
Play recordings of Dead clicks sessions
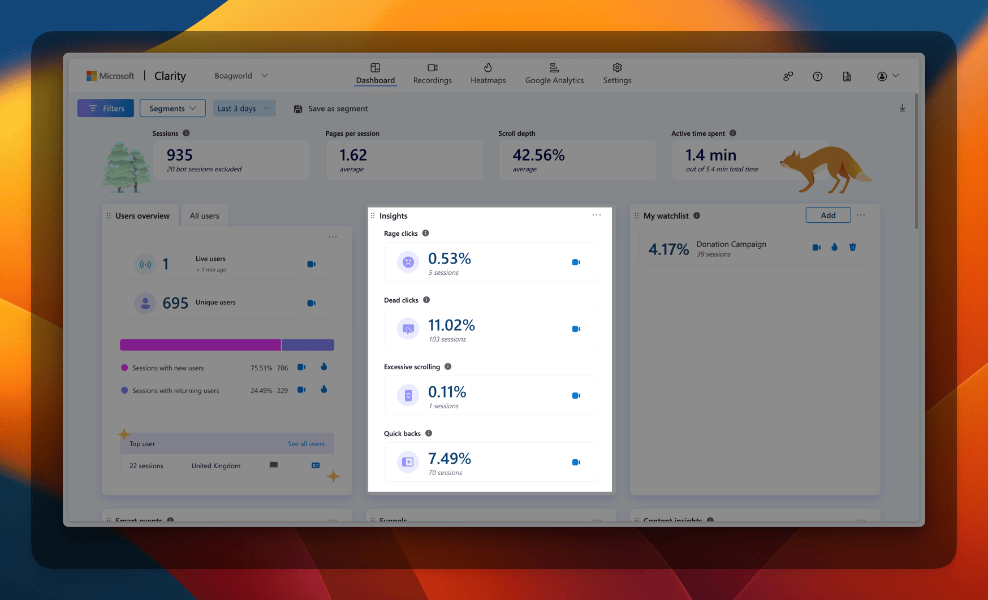(576, 329)
